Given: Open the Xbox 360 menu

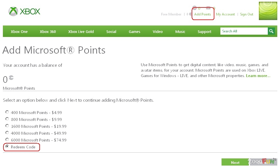Looking at the screenshot, I should click(48, 32).
